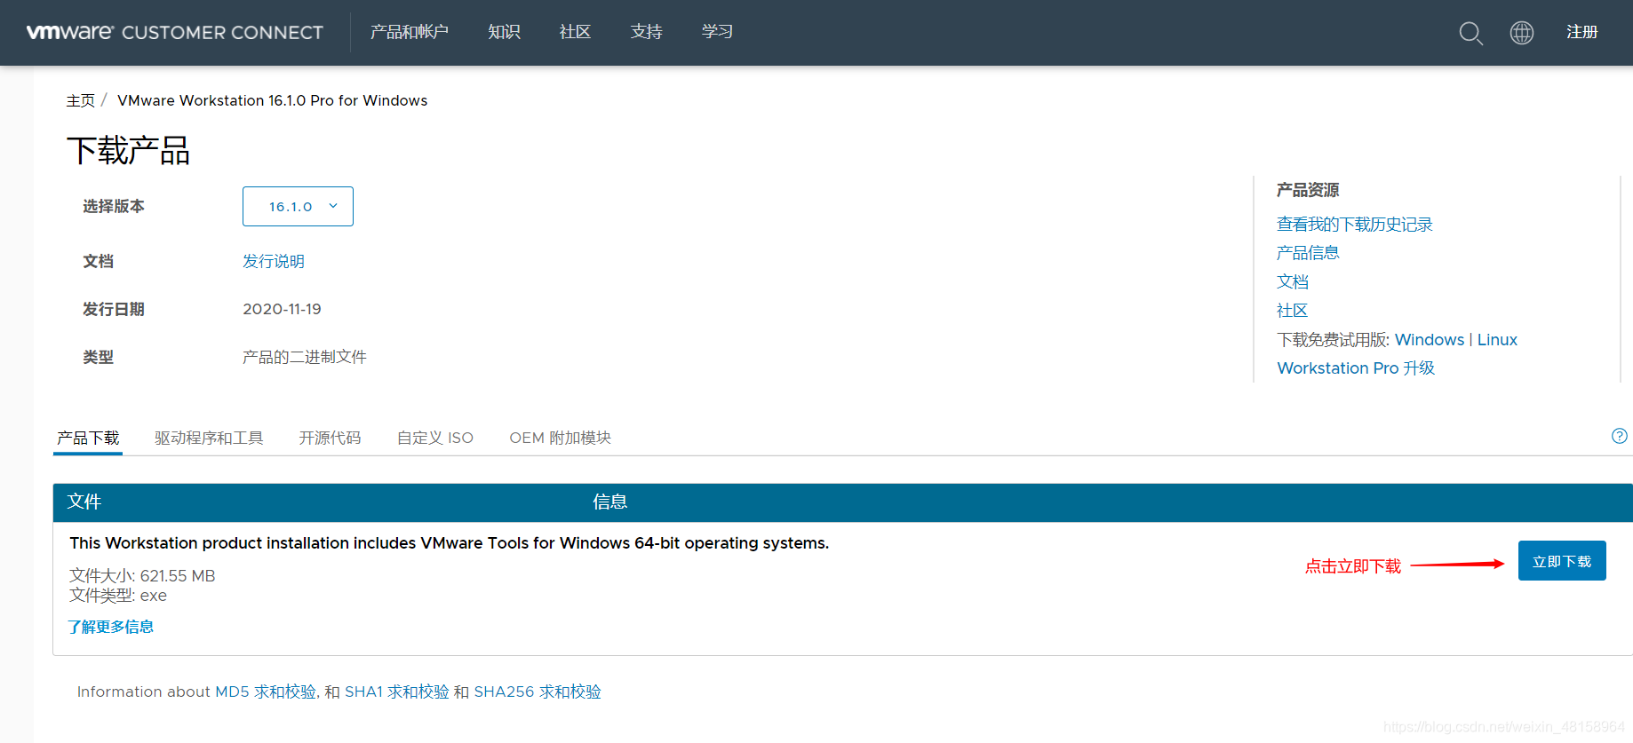
Task: Click the 注册 link in header
Action: 1581,32
